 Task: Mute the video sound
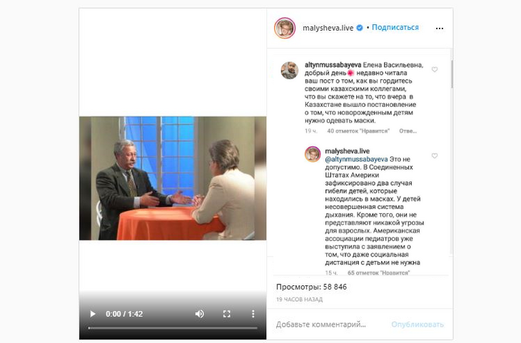pos(199,314)
